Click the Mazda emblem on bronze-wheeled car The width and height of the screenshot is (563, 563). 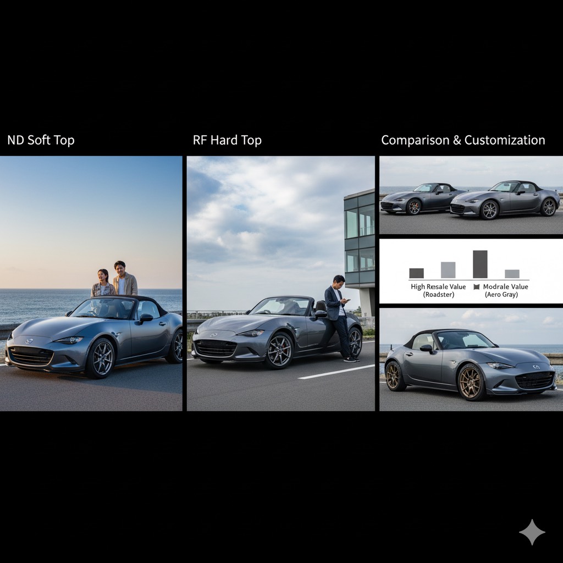click(536, 367)
